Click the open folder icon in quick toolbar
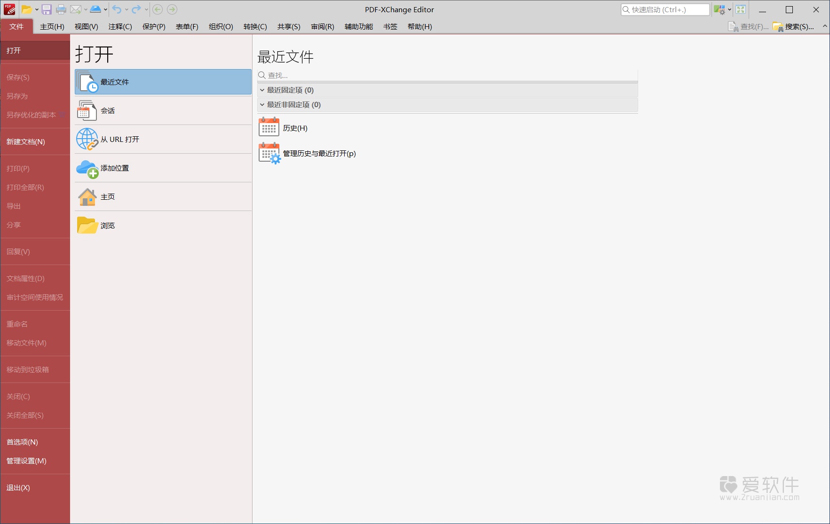The width and height of the screenshot is (830, 524). pos(27,9)
